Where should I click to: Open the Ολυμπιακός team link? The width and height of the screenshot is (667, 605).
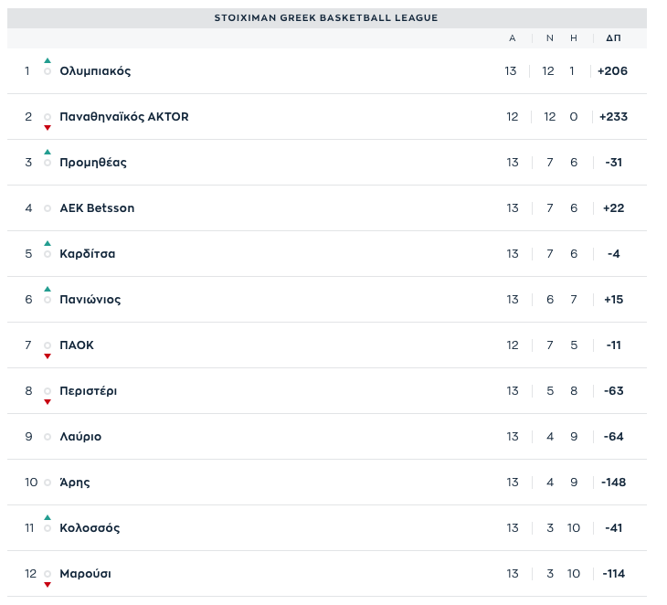click(x=95, y=71)
